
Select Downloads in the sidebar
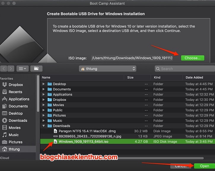(x=15, y=120)
